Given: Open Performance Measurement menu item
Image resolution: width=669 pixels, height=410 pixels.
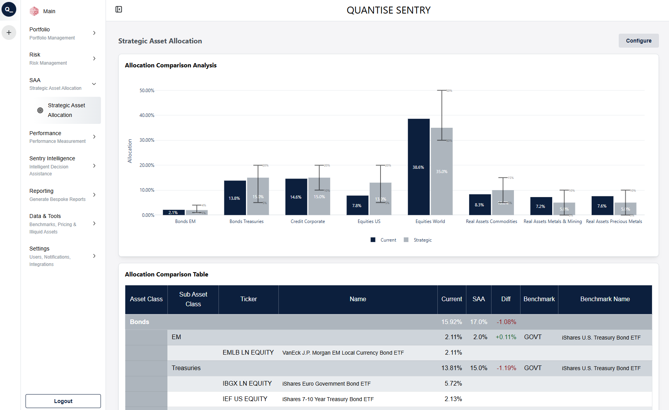Looking at the screenshot, I should point(57,136).
